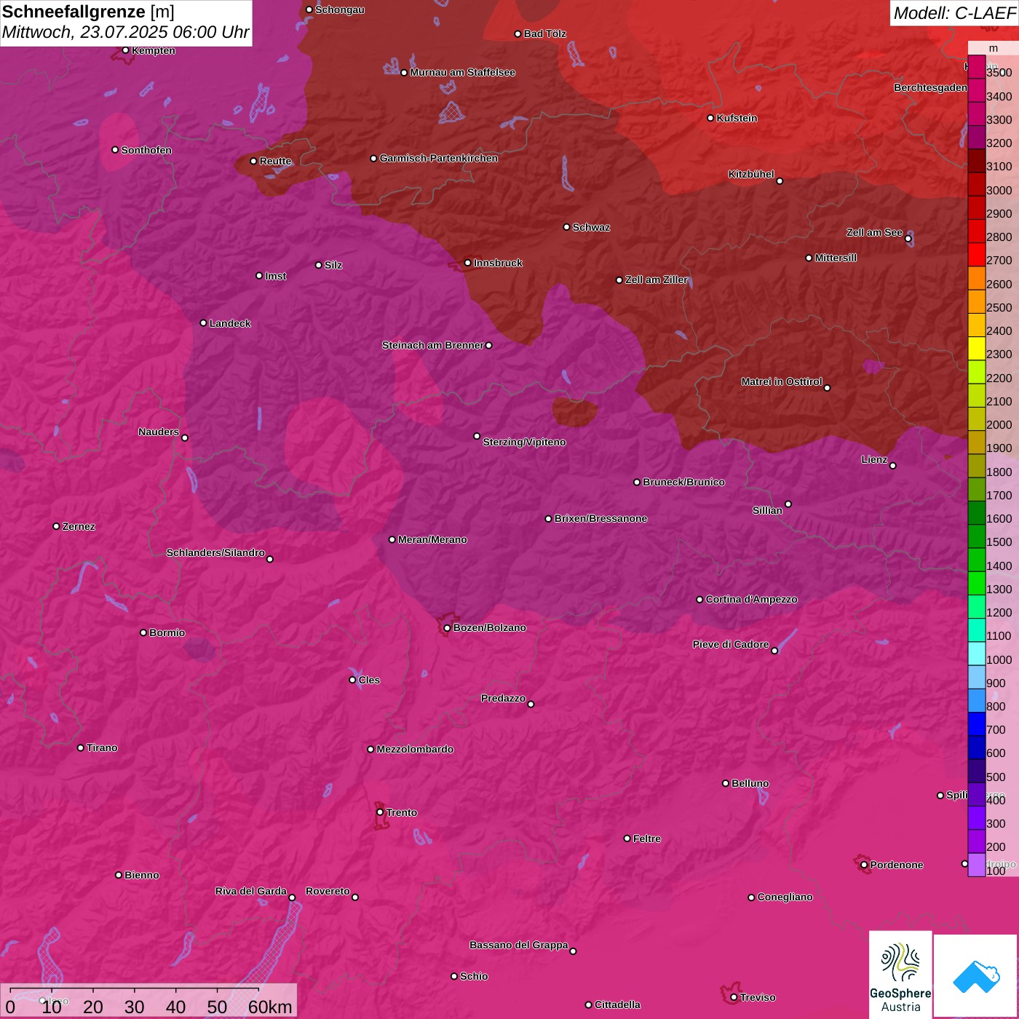Click the Innsbruck city marker dot
Image resolution: width=1019 pixels, height=1019 pixels.
click(468, 263)
